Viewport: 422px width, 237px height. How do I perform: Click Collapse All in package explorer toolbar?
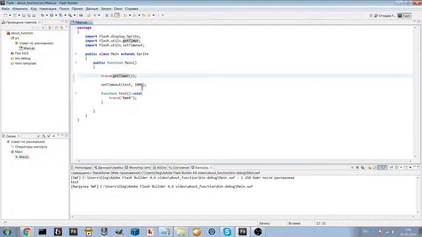[56, 28]
